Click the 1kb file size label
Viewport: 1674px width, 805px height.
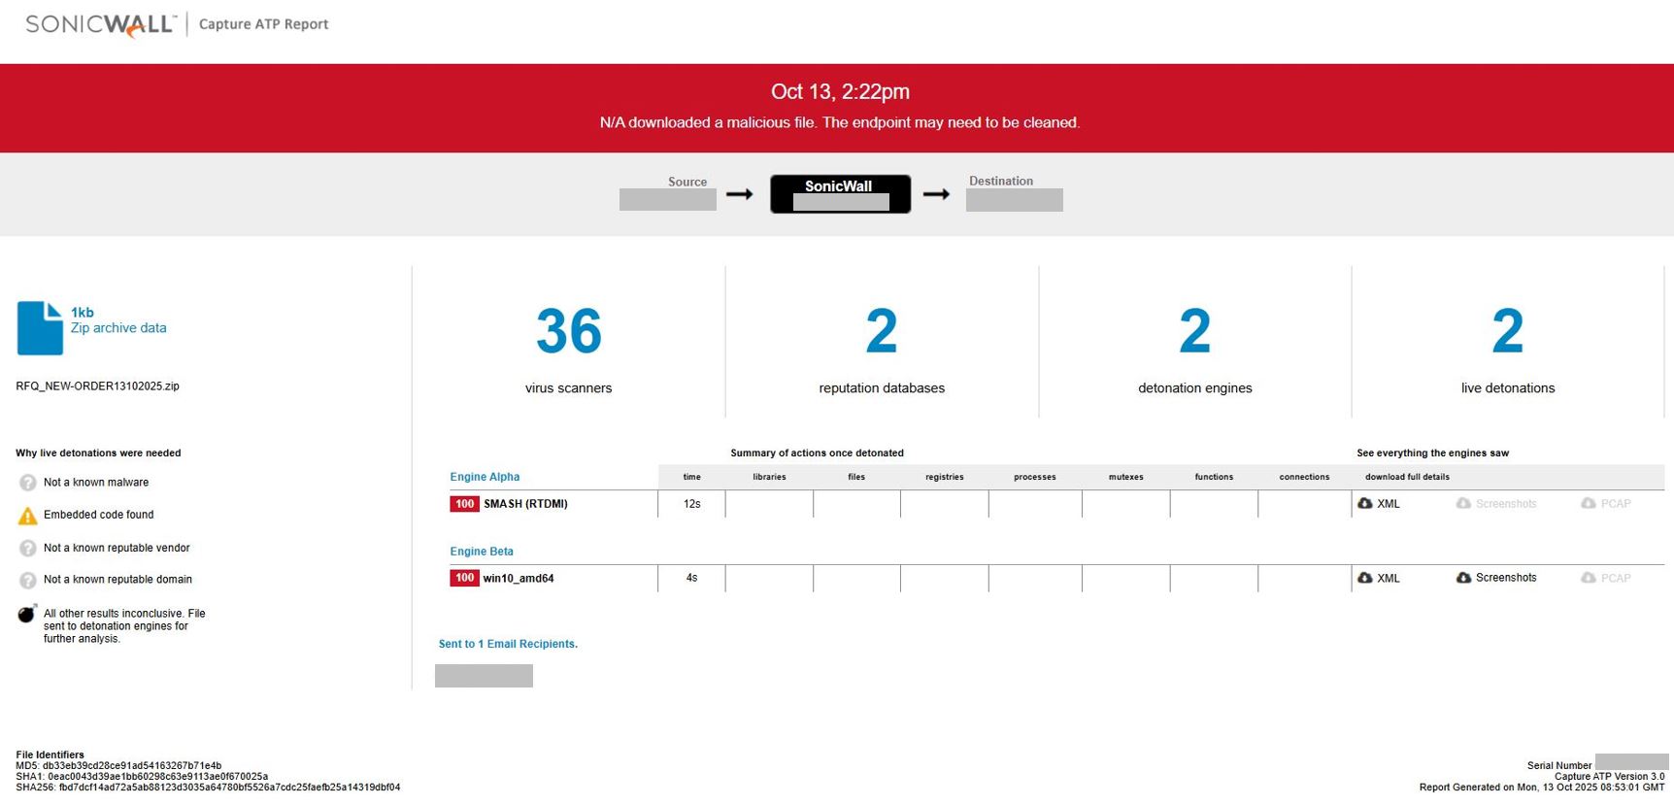click(x=83, y=313)
